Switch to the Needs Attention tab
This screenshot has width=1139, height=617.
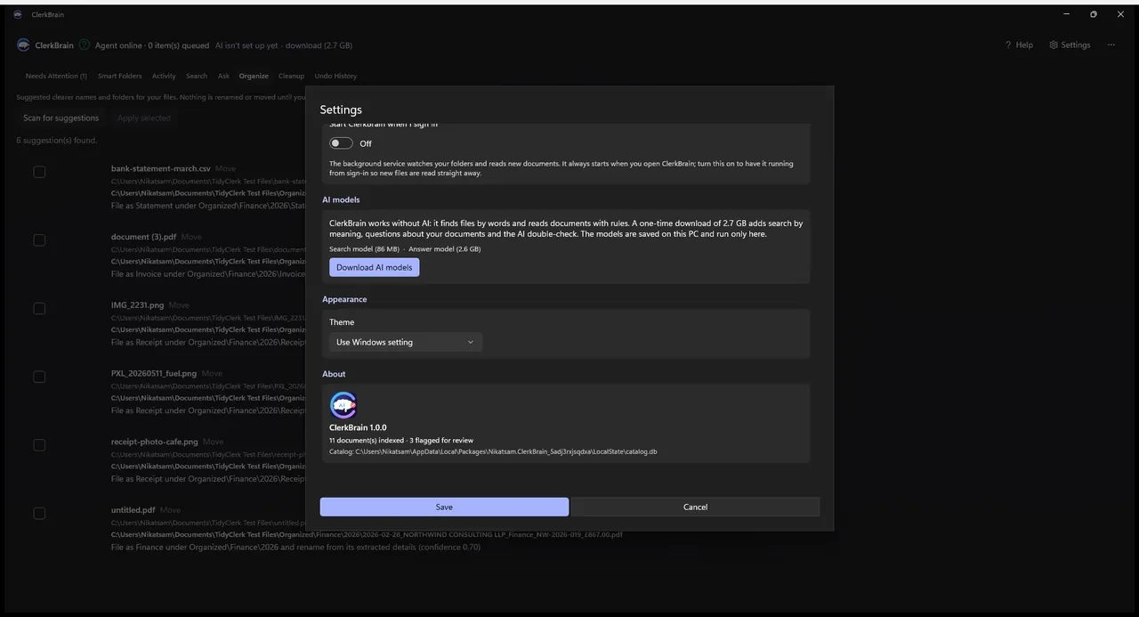point(56,76)
